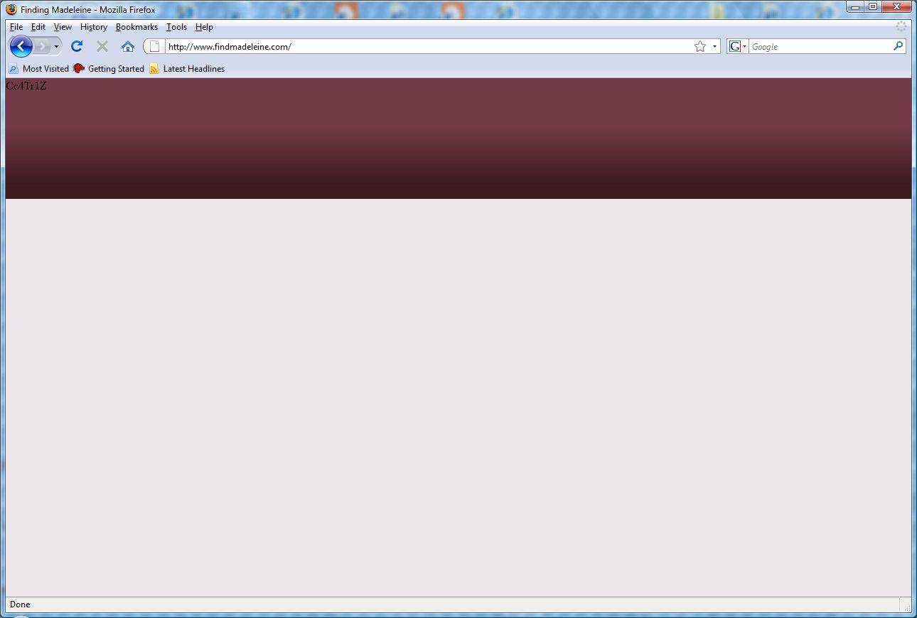Go to the Home page

128,47
